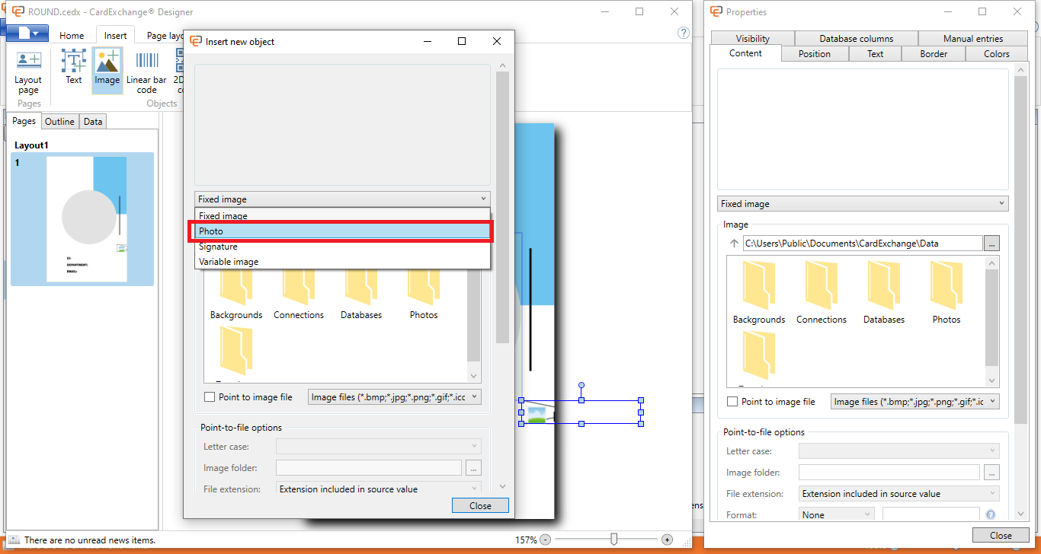Open Image files filter dropdown in Insert dialog
This screenshot has height=554, width=1041.
[395, 397]
